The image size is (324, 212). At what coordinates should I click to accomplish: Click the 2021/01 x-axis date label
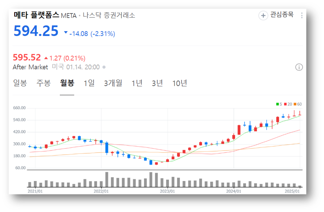click(x=35, y=191)
